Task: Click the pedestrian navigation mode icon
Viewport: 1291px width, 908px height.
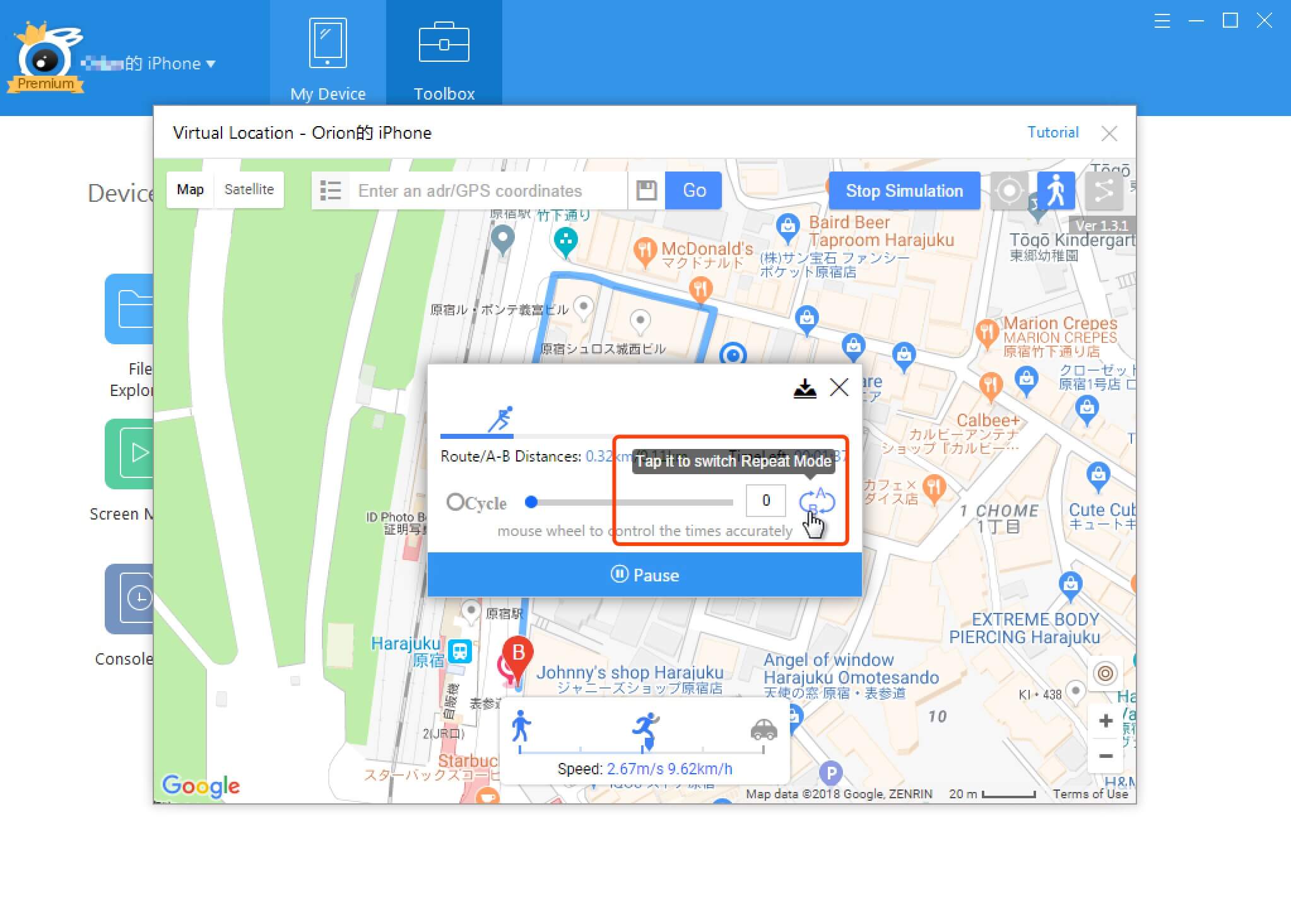Action: tap(1056, 190)
